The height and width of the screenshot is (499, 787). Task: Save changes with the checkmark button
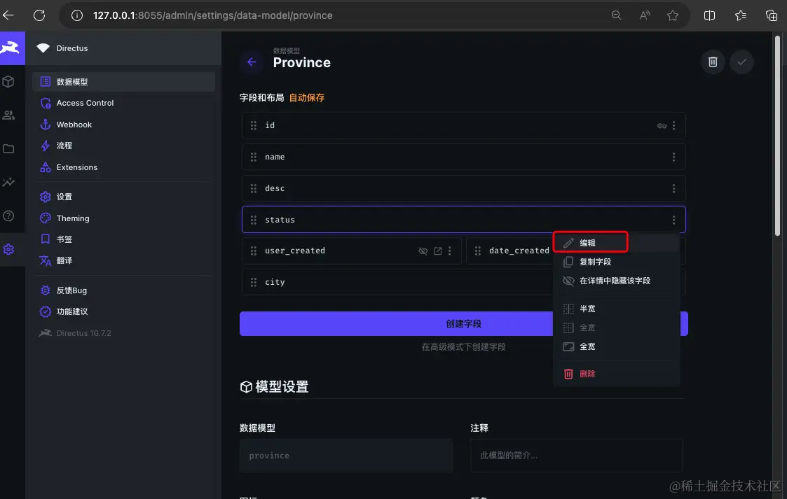coord(742,62)
